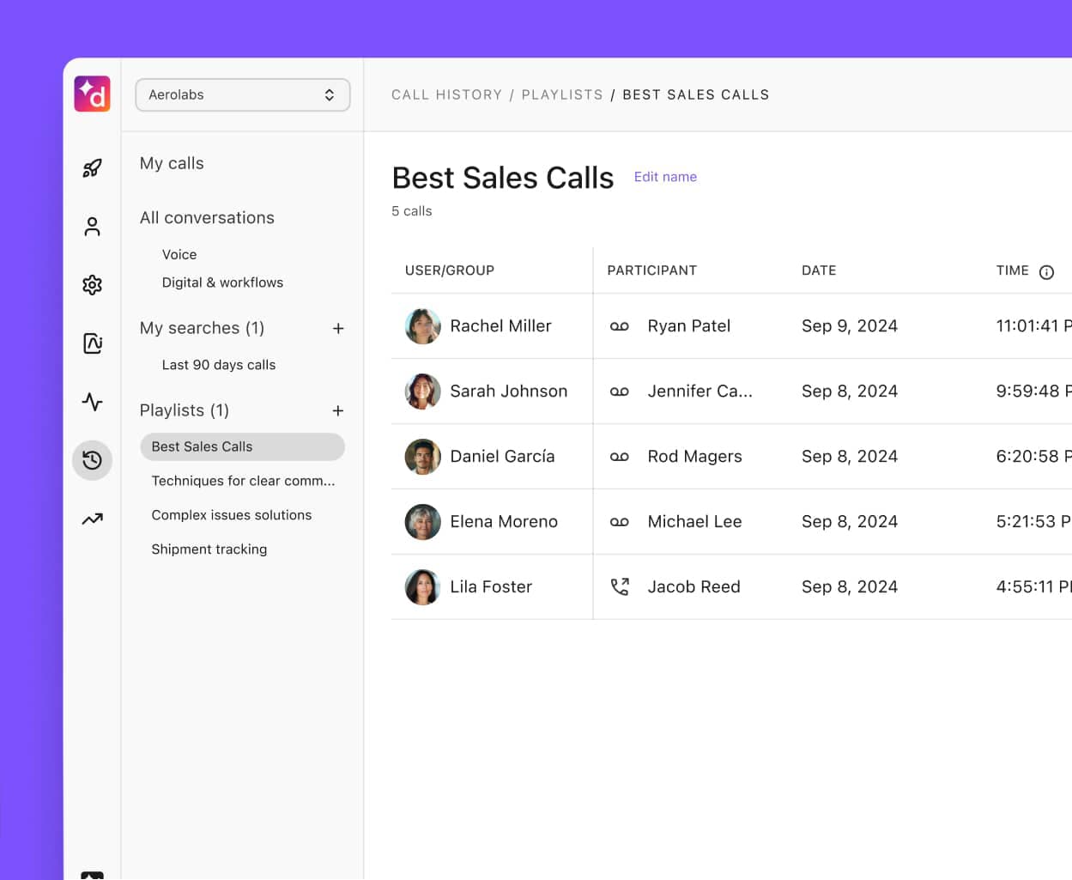The image size is (1072, 880).
Task: Open the Aerolabs workspace selector
Action: [243, 95]
